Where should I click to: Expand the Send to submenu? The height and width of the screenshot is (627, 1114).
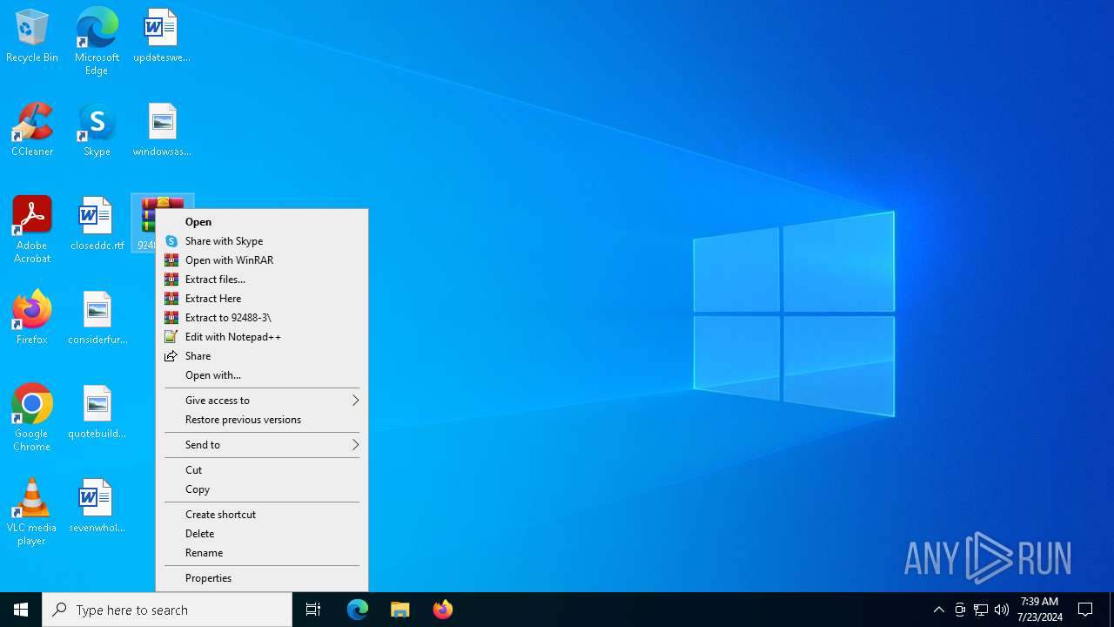[x=262, y=445]
